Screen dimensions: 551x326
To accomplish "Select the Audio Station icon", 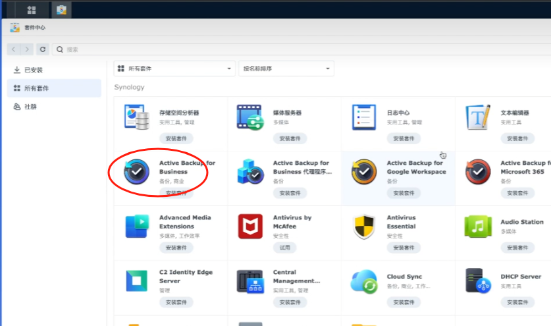I will click(478, 227).
